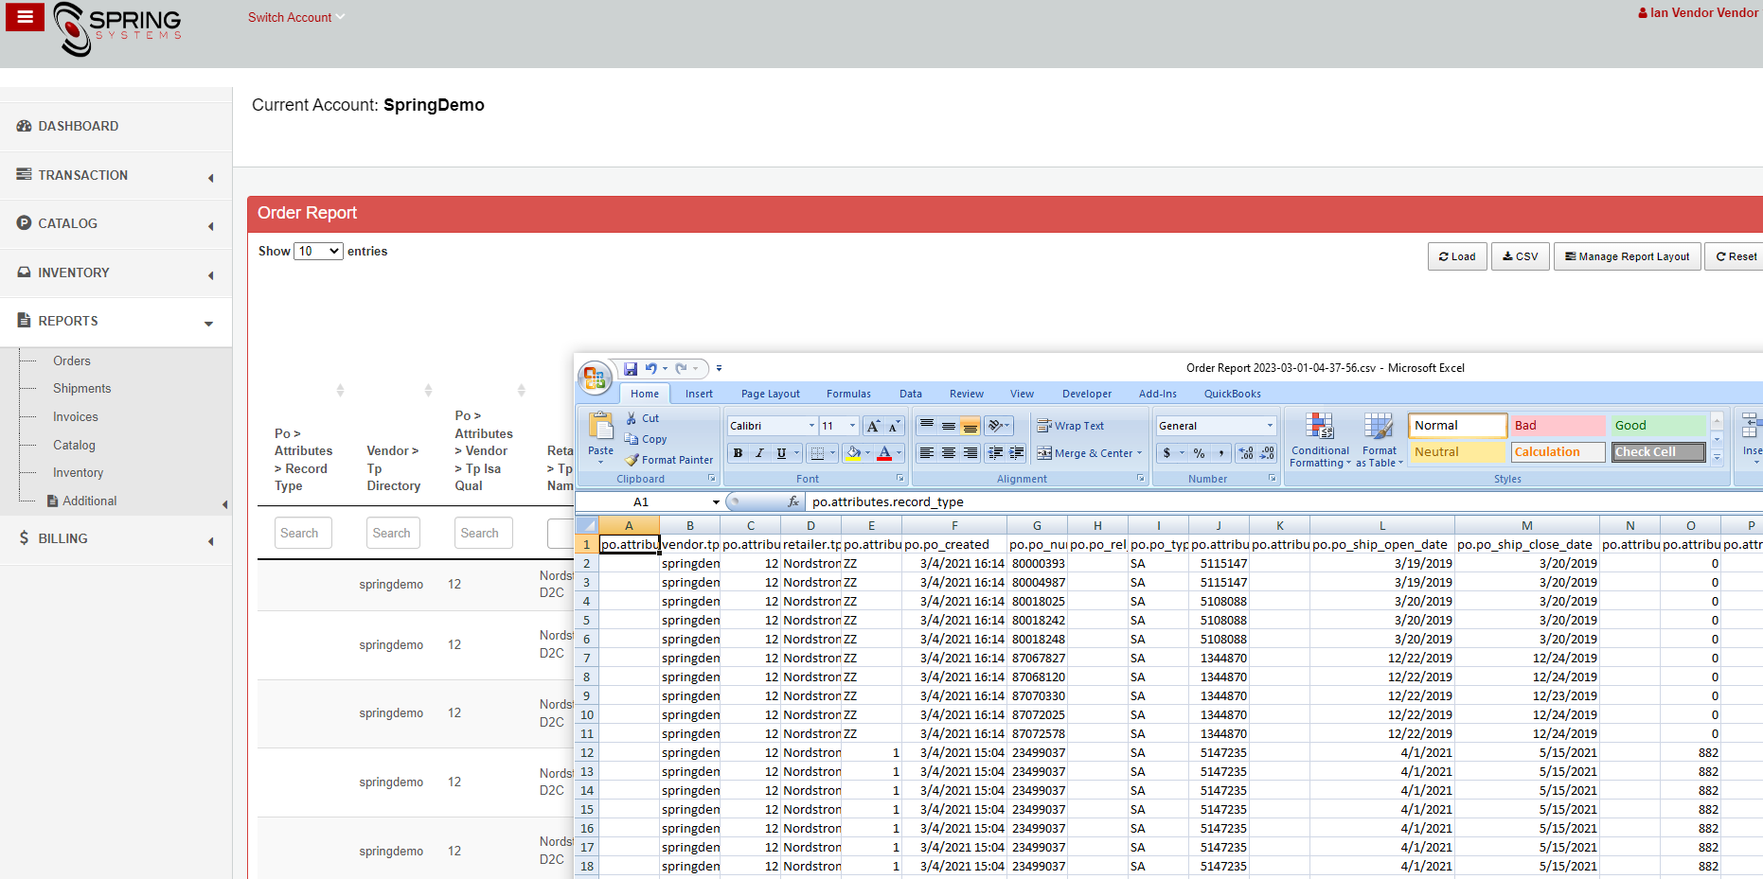Viewport: 1763px width, 879px height.
Task: Toggle underline formatting
Action: pyautogui.click(x=782, y=453)
